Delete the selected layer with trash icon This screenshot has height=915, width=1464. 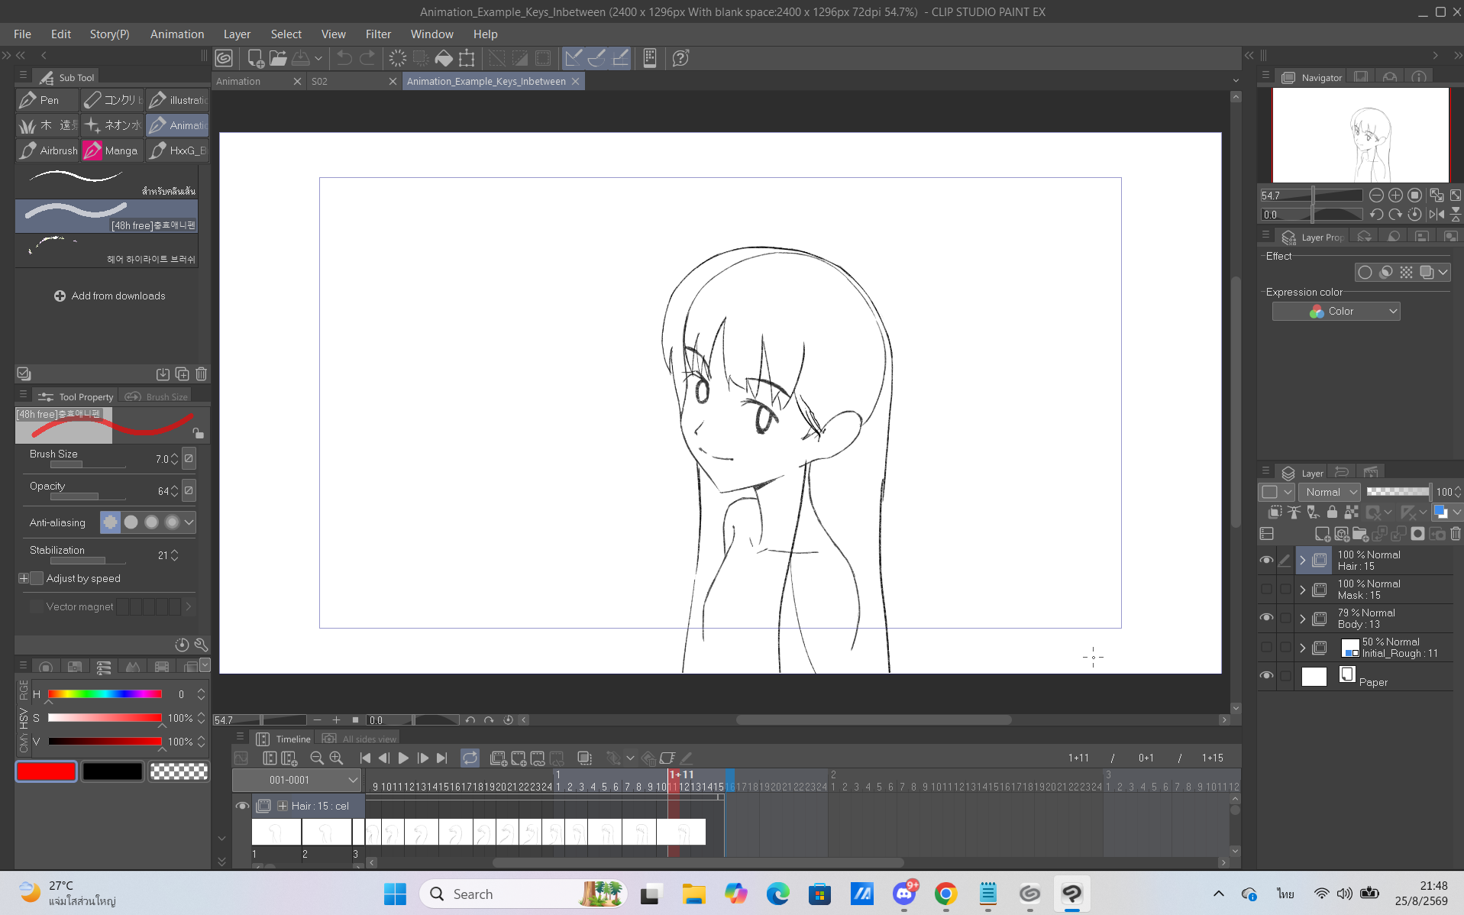click(x=1456, y=534)
